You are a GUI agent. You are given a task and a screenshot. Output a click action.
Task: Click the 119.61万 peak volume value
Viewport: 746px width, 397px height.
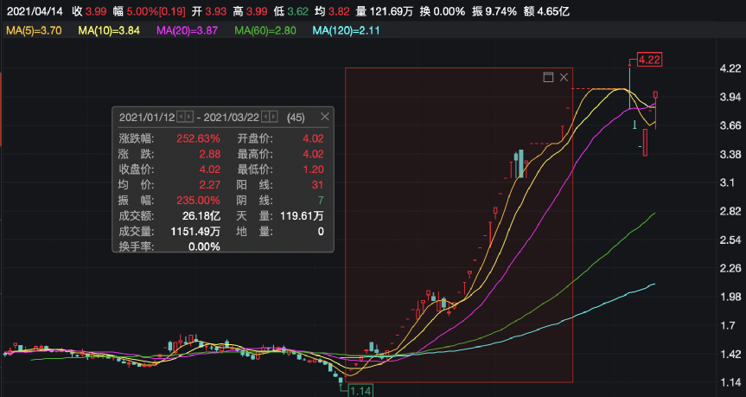pos(302,215)
